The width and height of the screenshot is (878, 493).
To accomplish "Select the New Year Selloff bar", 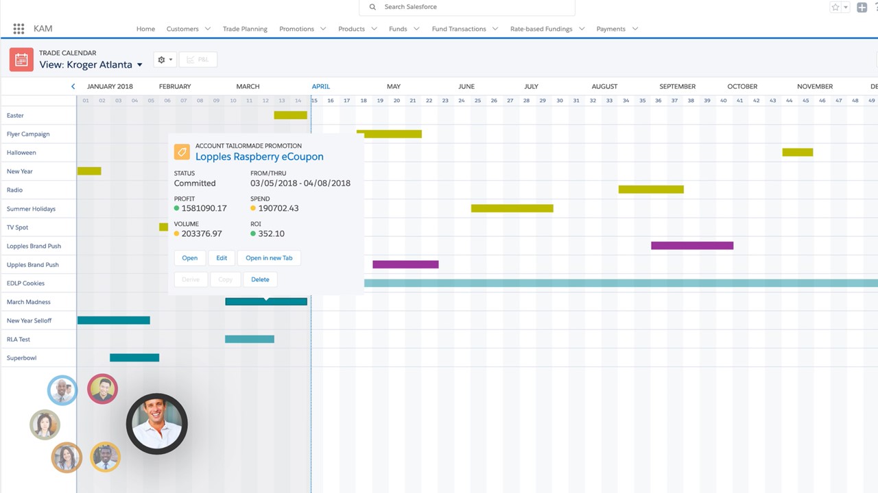I will (114, 320).
